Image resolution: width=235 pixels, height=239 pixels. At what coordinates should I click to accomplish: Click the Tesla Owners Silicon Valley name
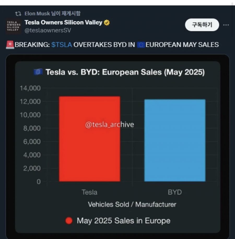pyautogui.click(x=63, y=22)
